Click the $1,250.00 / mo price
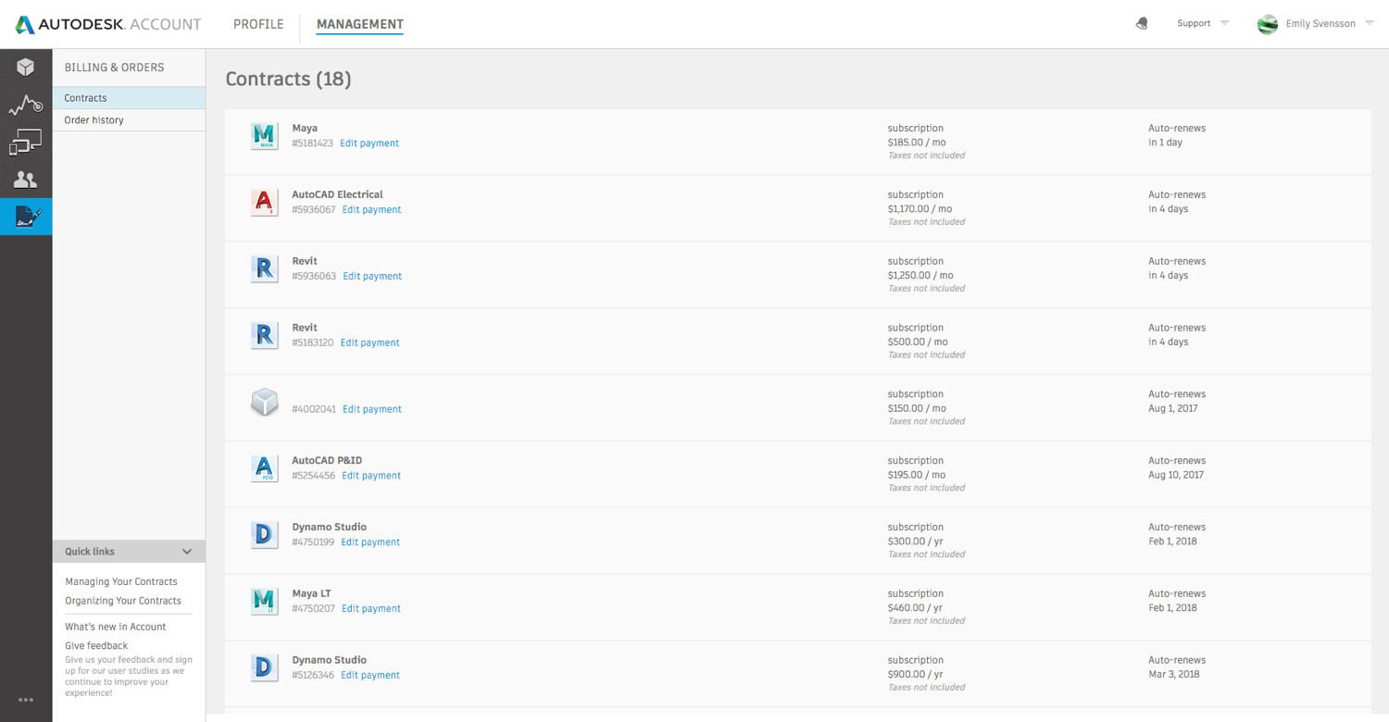This screenshot has width=1389, height=722. [x=920, y=276]
